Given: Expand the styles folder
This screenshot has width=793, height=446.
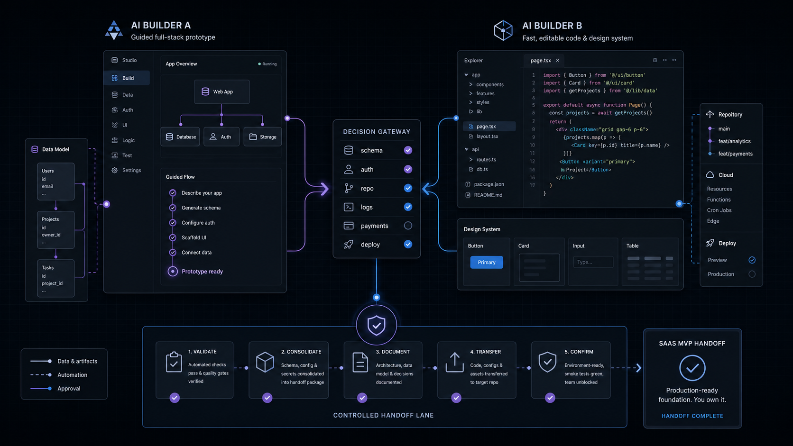Looking at the screenshot, I should tap(471, 102).
